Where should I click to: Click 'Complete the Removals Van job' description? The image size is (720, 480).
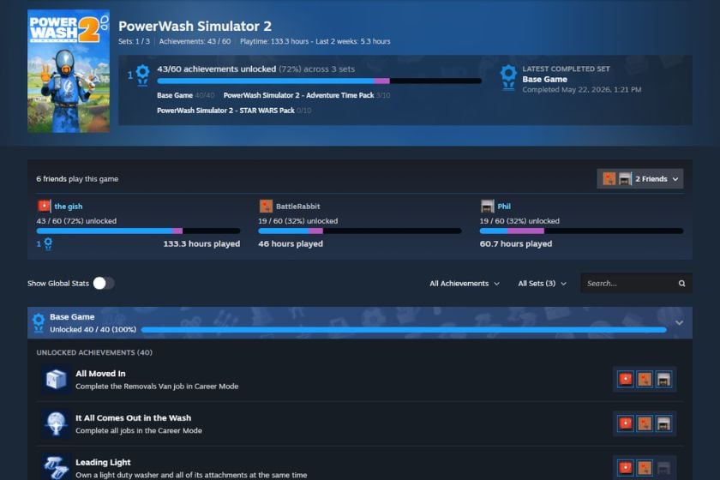point(157,387)
